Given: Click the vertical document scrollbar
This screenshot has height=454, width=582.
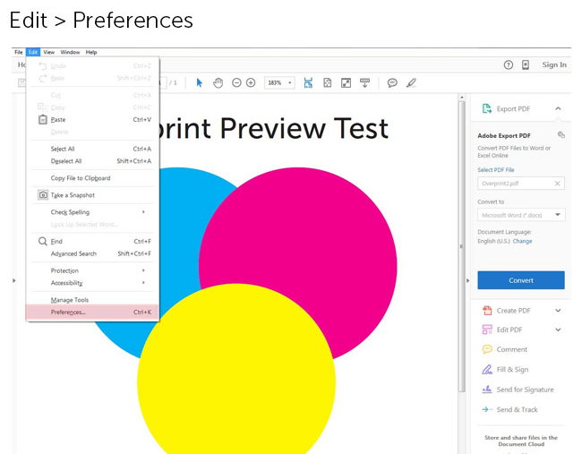Looking at the screenshot, I should pos(462,245).
